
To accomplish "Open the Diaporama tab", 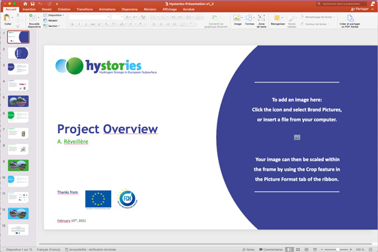I will point(130,9).
